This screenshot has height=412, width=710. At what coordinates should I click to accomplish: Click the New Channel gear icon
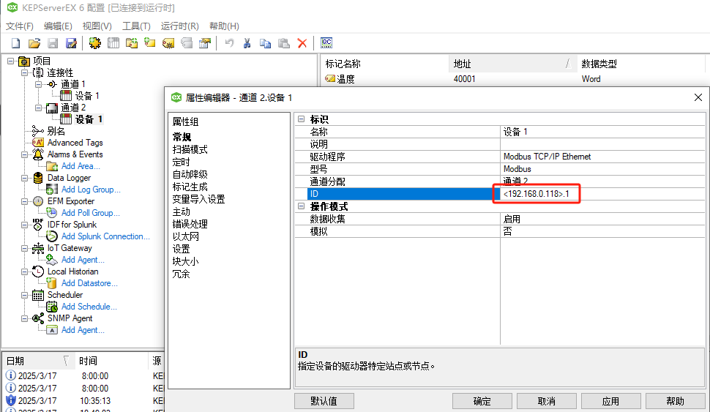pos(95,43)
